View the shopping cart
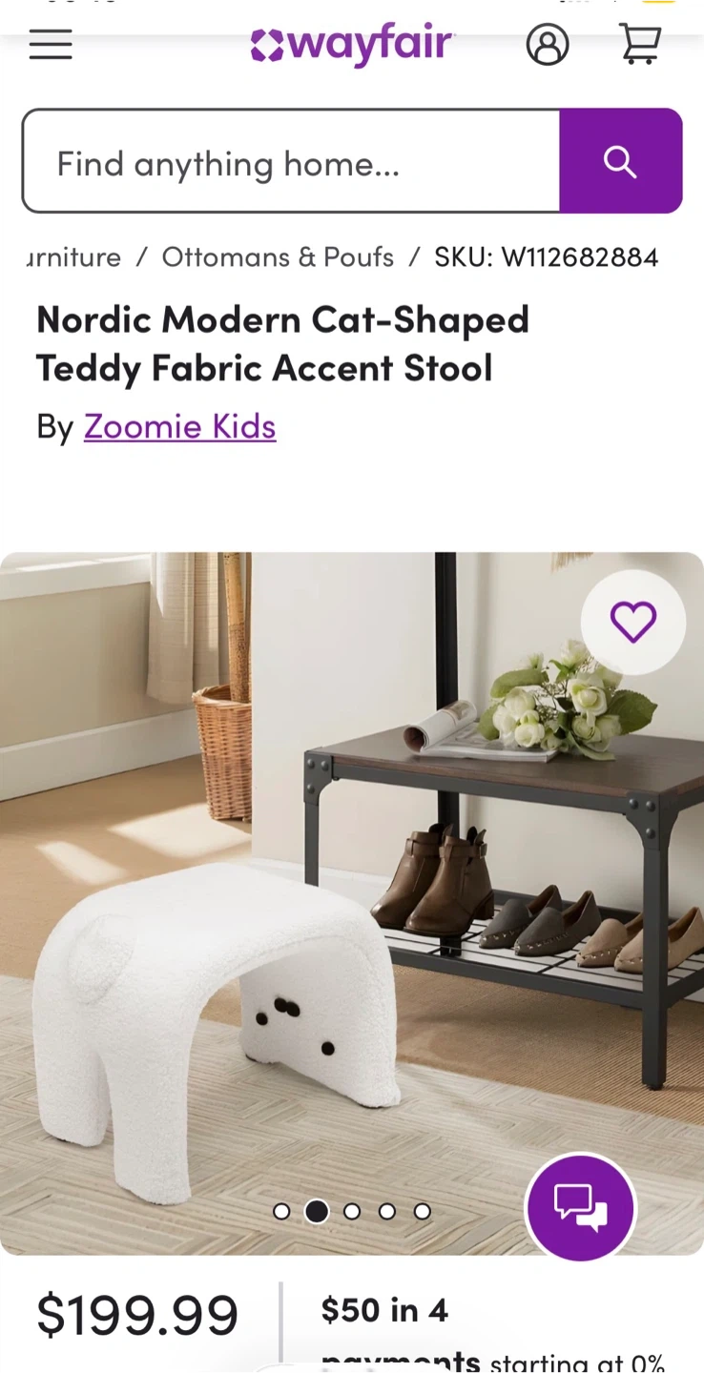 coord(641,45)
